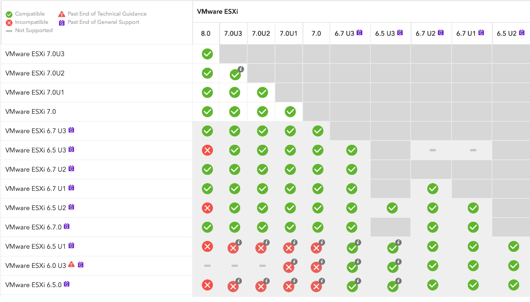Select the VMware ESXi 6.5.0 row label
This screenshot has width=530, height=302.
click(x=34, y=285)
